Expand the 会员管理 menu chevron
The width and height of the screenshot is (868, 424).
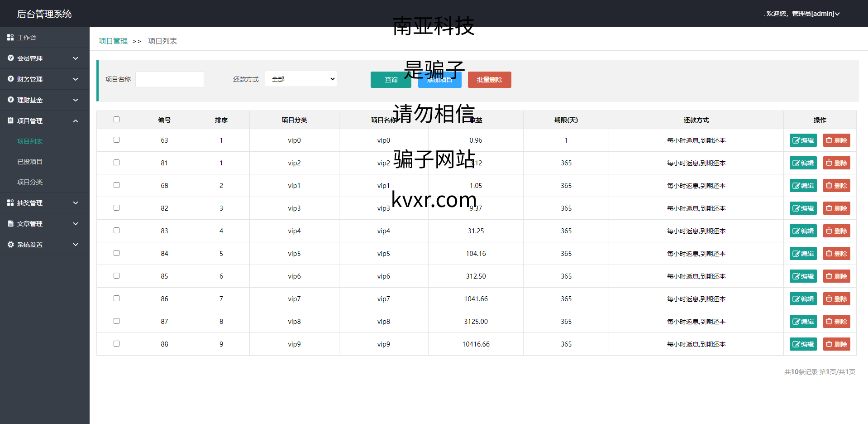point(76,58)
